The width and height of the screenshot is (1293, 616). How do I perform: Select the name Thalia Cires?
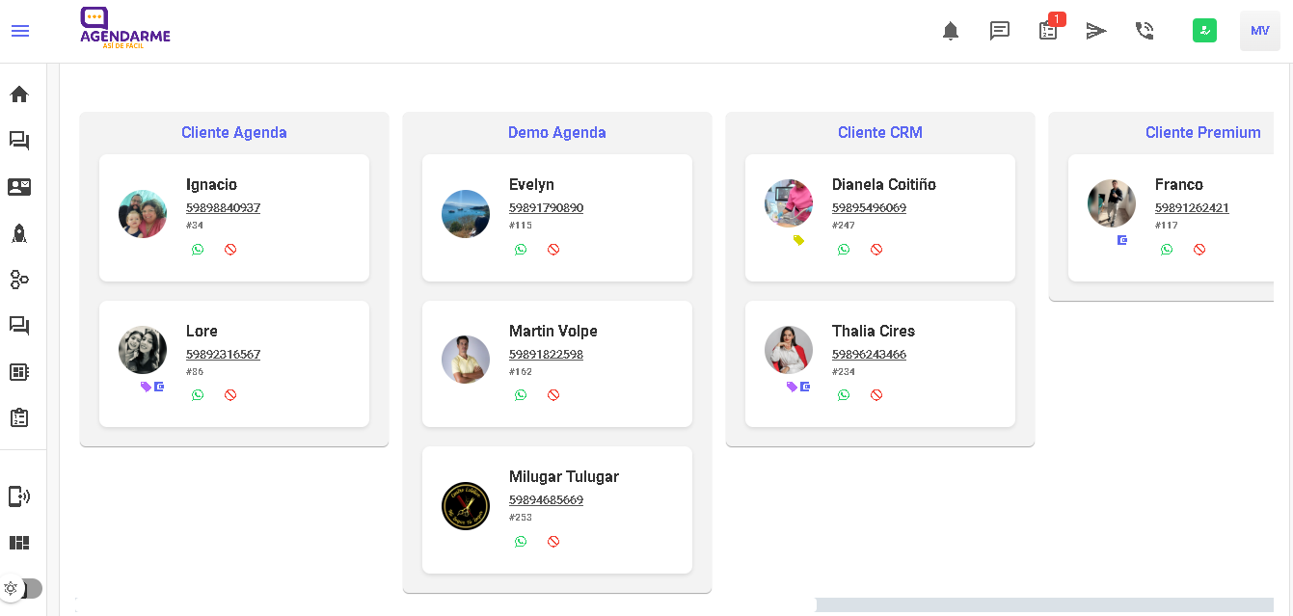pos(874,331)
